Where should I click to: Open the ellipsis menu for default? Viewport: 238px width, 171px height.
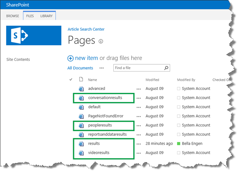(x=138, y=108)
